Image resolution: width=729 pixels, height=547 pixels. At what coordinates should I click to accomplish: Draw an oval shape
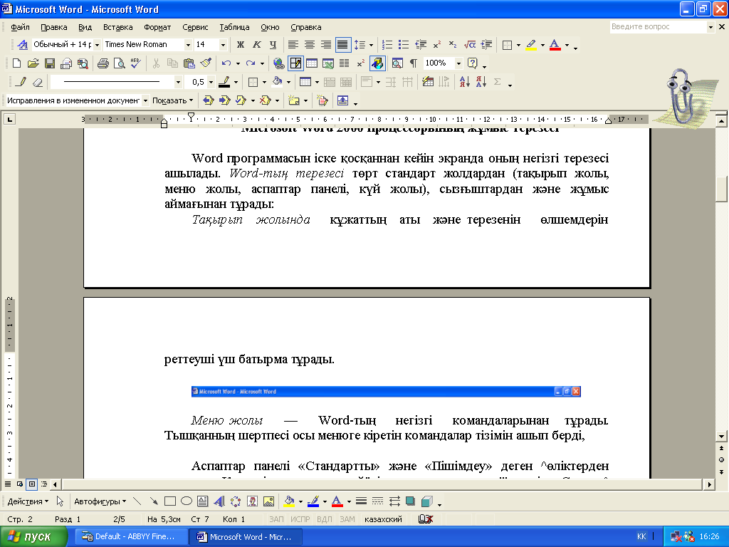point(187,501)
